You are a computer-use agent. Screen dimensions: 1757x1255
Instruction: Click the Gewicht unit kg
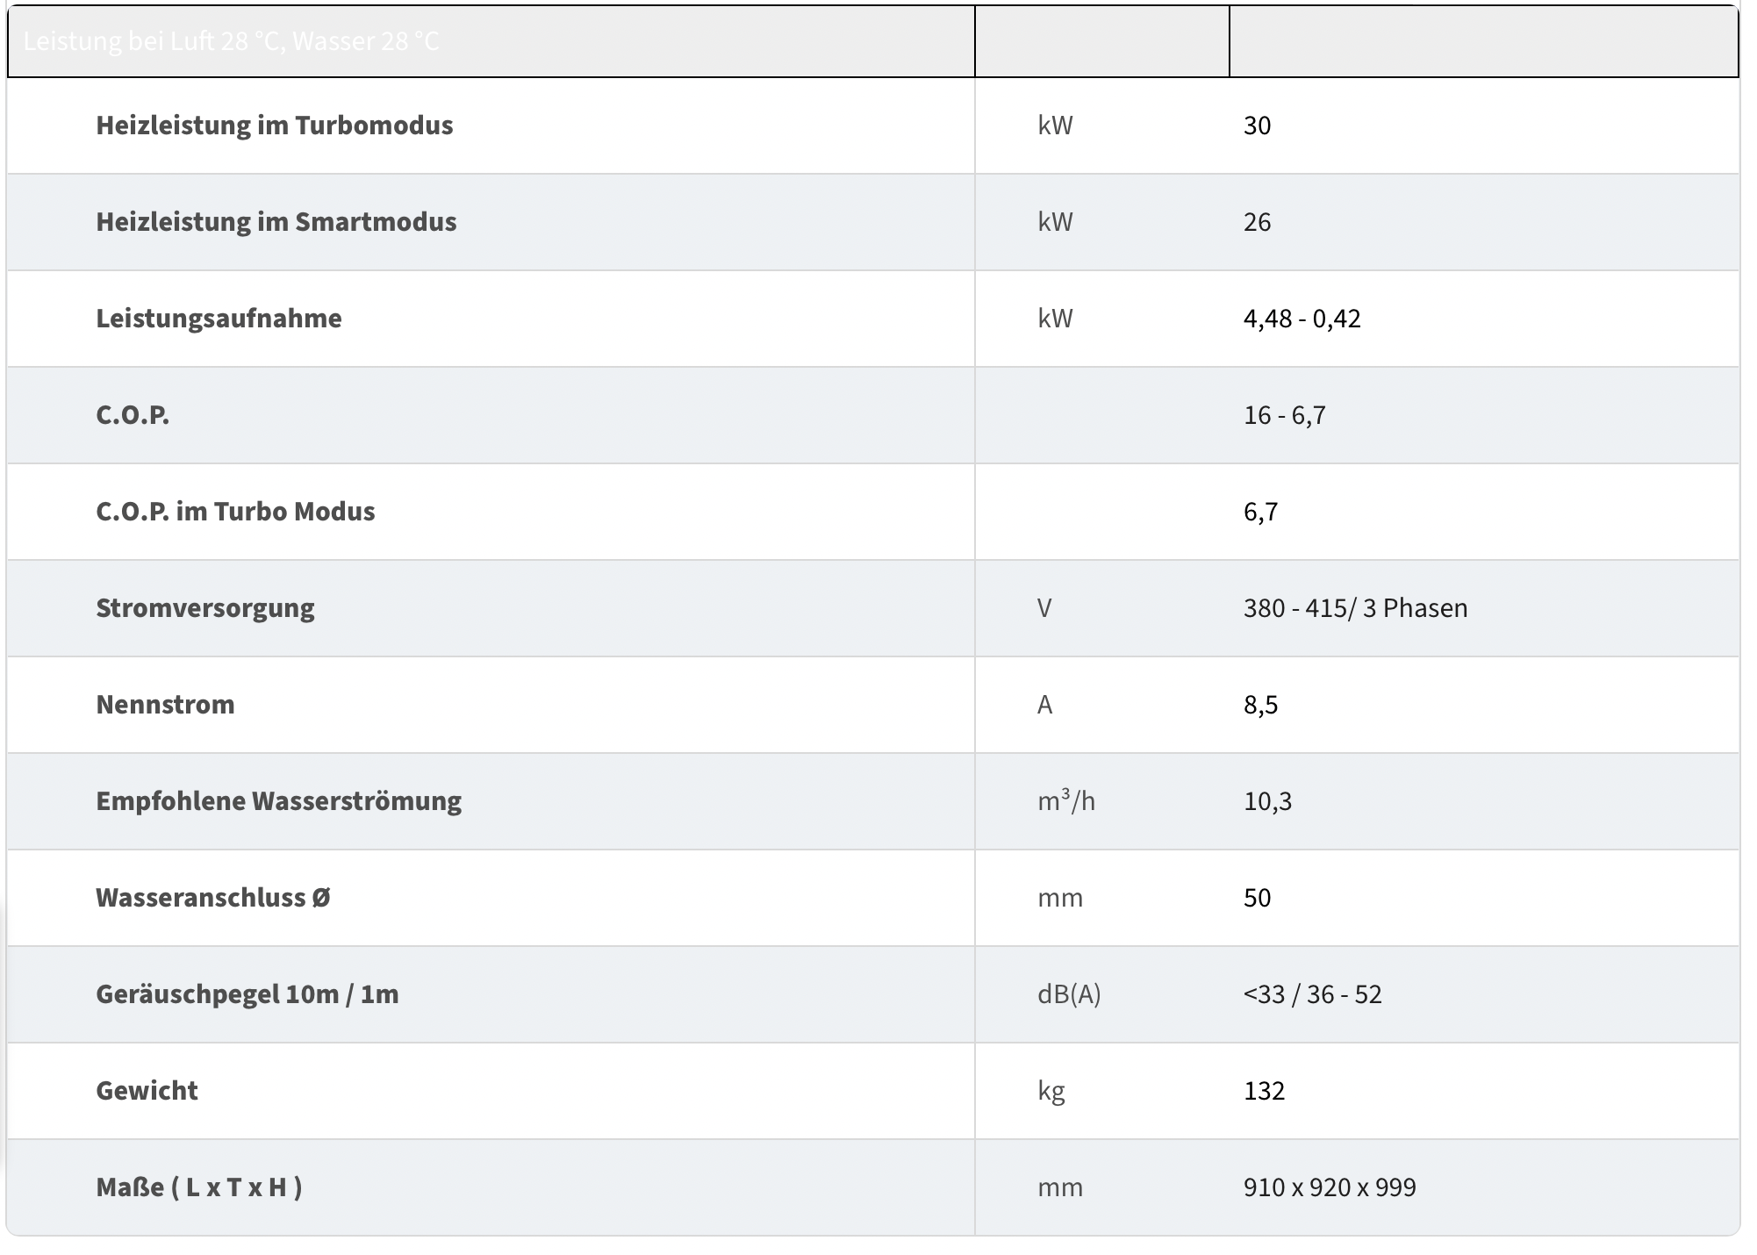(x=1051, y=1091)
